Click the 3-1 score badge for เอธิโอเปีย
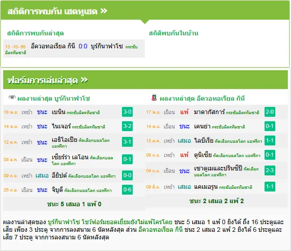This screenshot has width=291, height=251. [x=127, y=142]
